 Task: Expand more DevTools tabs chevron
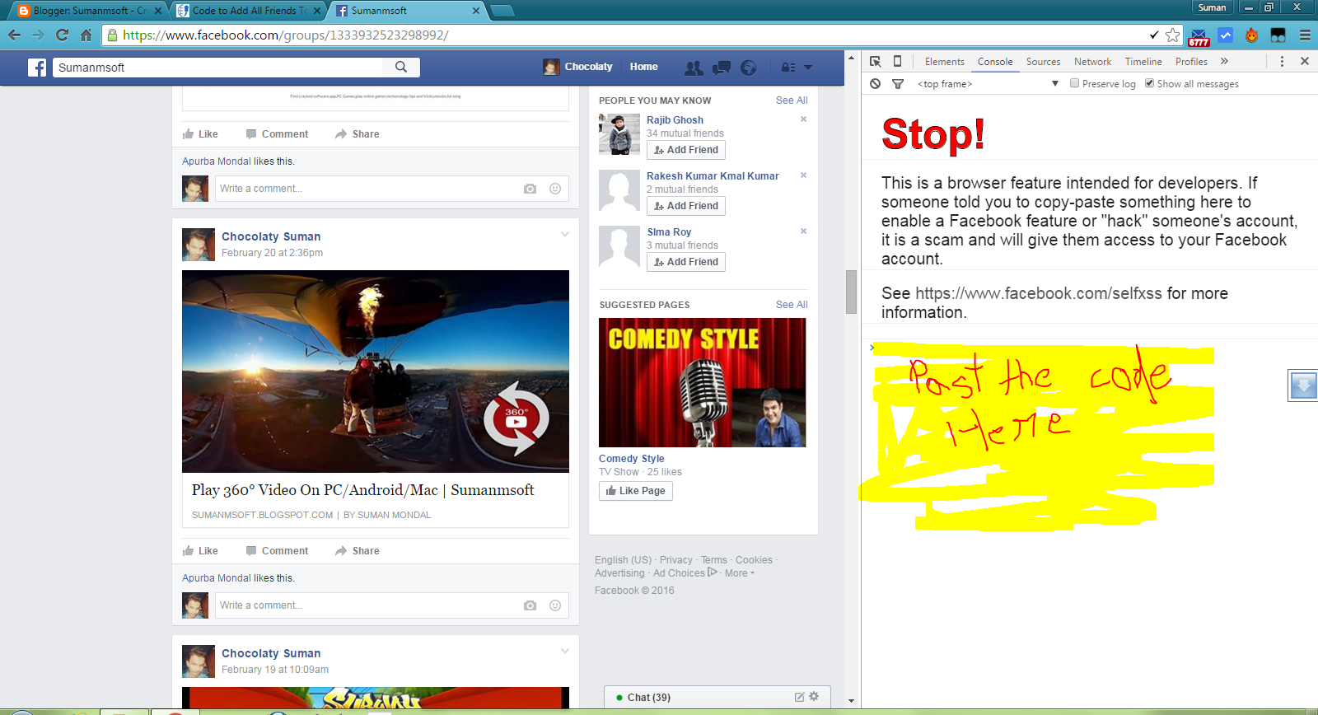click(x=1224, y=62)
